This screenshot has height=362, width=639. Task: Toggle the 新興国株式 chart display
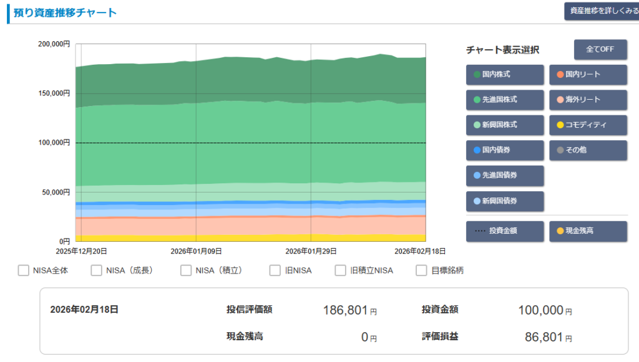(504, 125)
